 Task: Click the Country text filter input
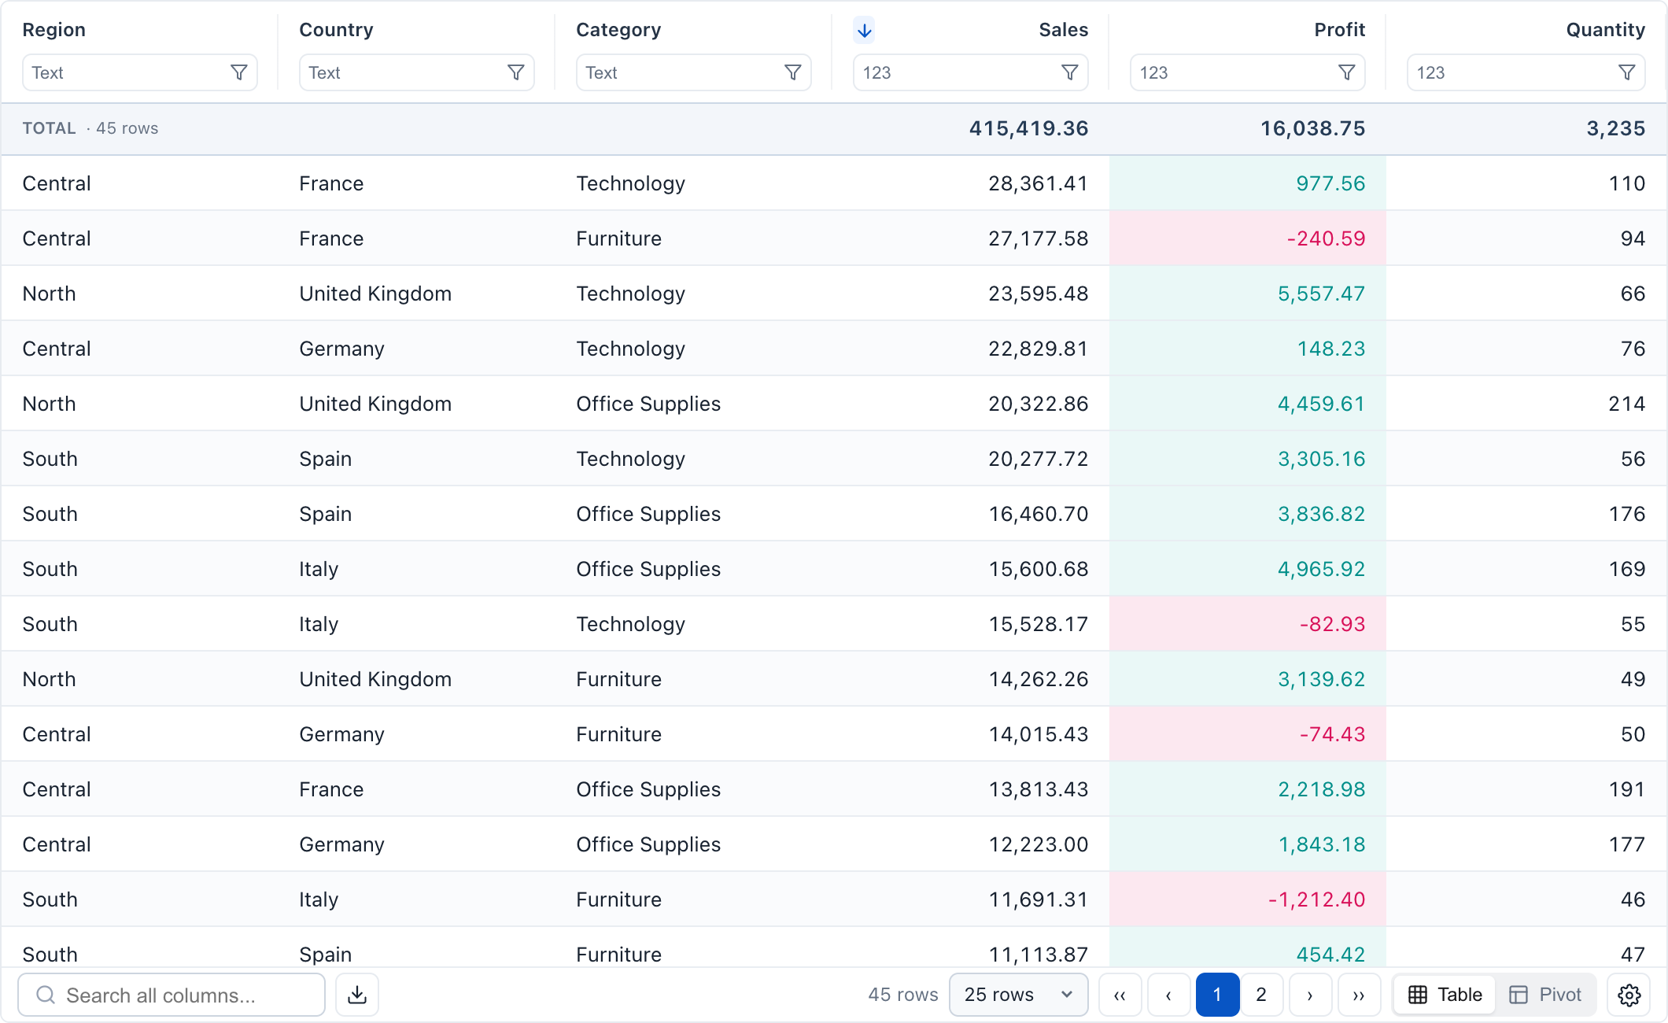tap(417, 72)
